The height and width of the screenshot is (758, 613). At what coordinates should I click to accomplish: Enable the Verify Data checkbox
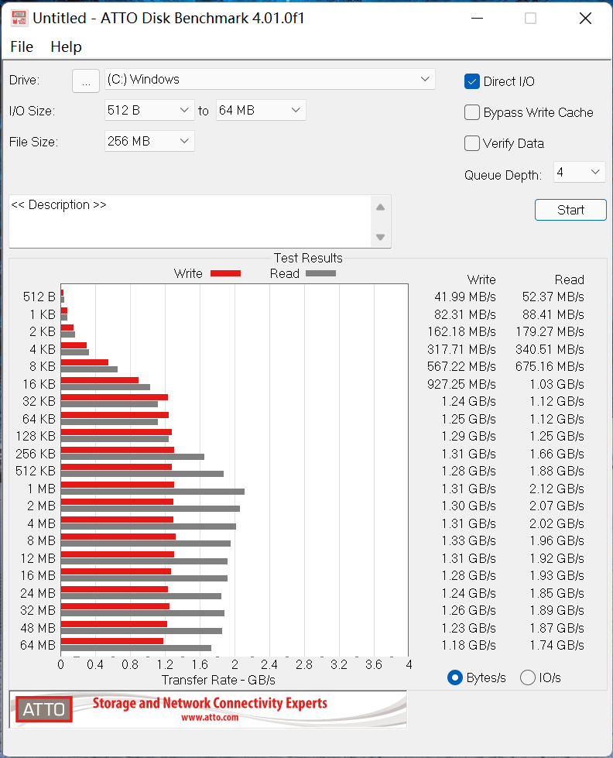[472, 143]
